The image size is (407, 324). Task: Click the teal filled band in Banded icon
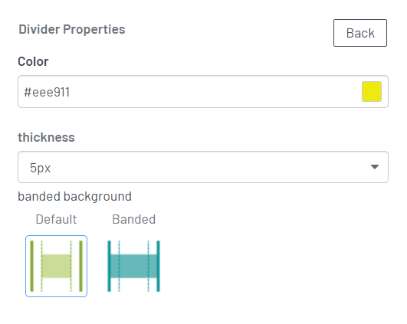[133, 266]
